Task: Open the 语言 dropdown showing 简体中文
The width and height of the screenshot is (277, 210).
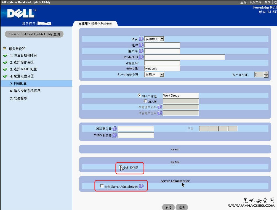Action: point(162,39)
